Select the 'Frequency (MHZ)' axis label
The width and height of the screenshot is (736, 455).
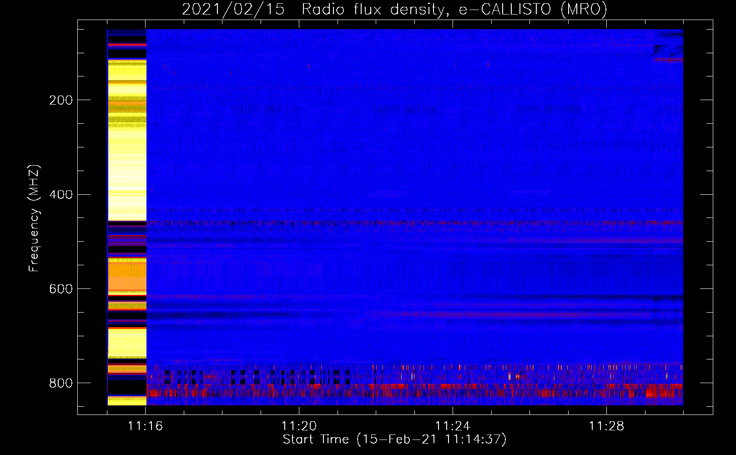[x=34, y=218]
